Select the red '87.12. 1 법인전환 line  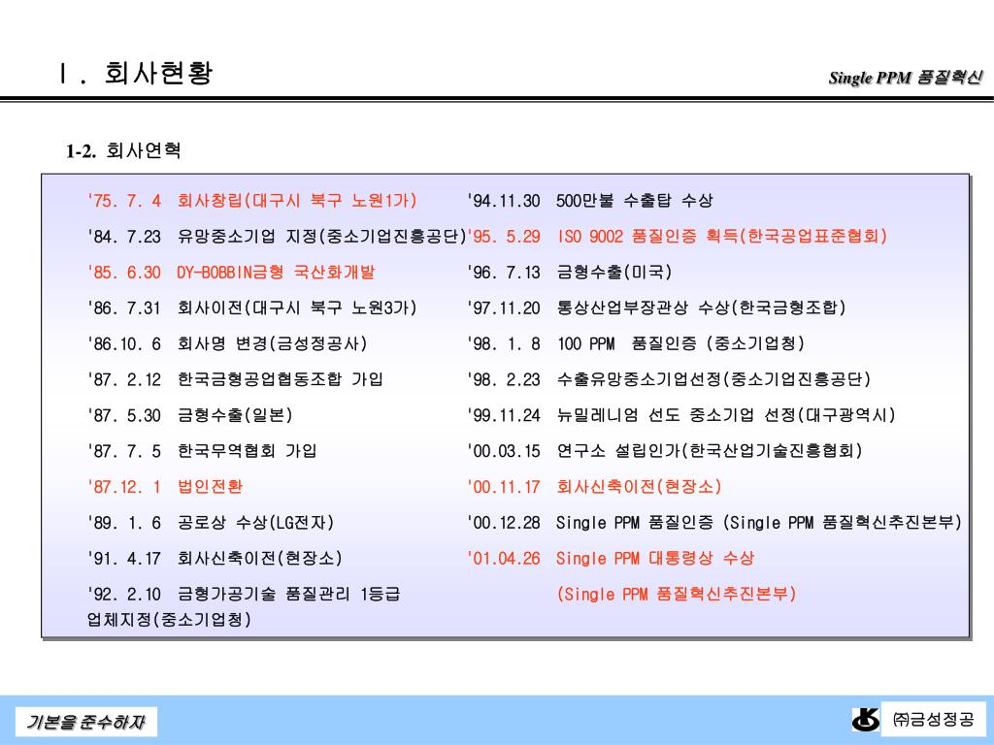tap(165, 487)
